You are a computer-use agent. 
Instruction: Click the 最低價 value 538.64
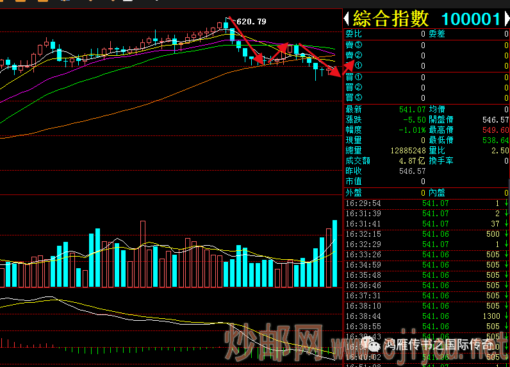[x=495, y=141]
